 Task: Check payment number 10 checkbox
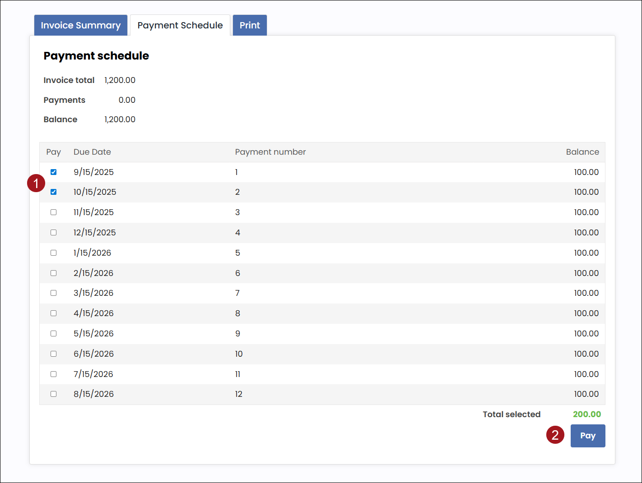click(x=54, y=354)
